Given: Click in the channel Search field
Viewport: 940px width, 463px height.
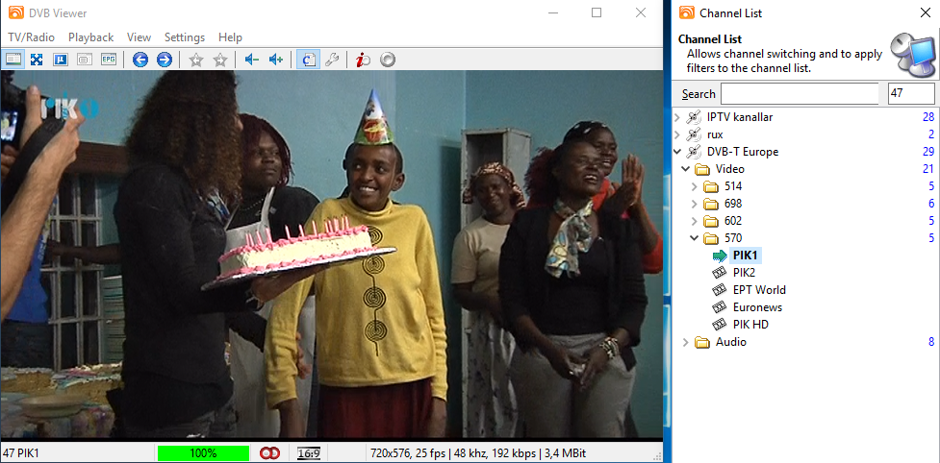Looking at the screenshot, I should coord(800,94).
